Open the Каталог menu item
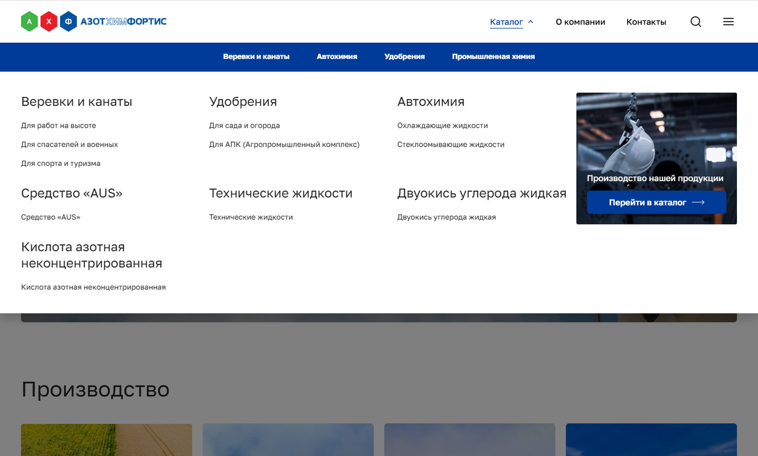 click(507, 22)
